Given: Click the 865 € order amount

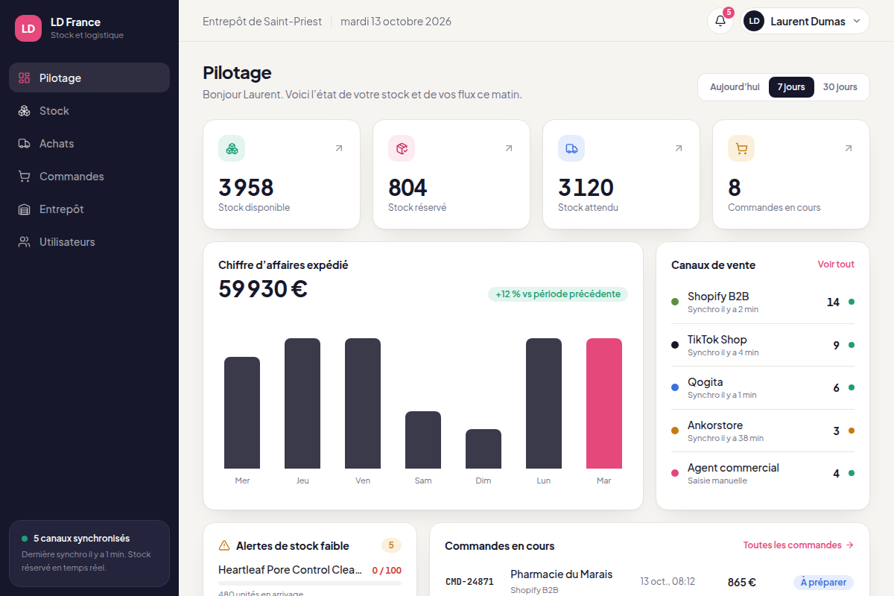Looking at the screenshot, I should (x=742, y=583).
